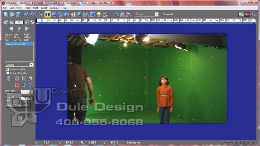The image size is (260, 146).
Task: Click the calculator solver icon
Action: click(x=79, y=14)
